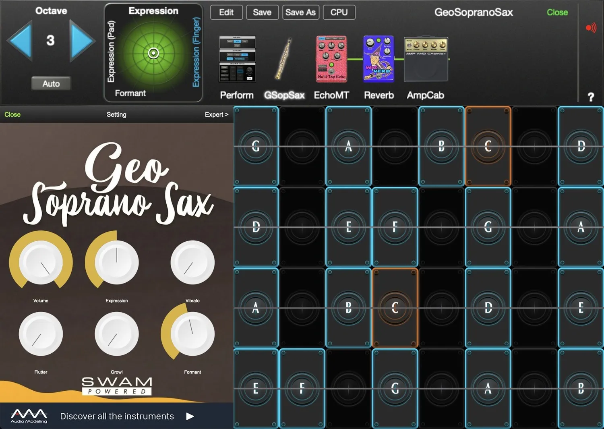Play the E pad starting the bottom row

pos(256,388)
